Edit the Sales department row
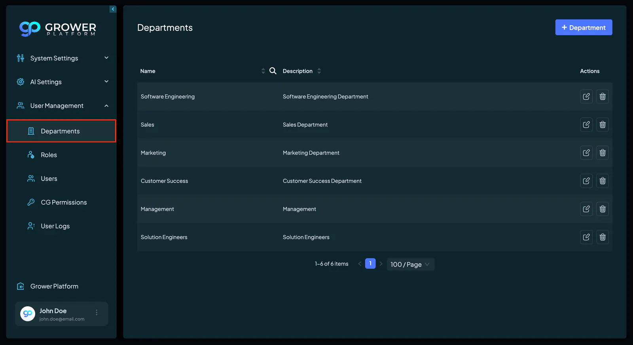Image resolution: width=633 pixels, height=345 pixels. coord(586,124)
